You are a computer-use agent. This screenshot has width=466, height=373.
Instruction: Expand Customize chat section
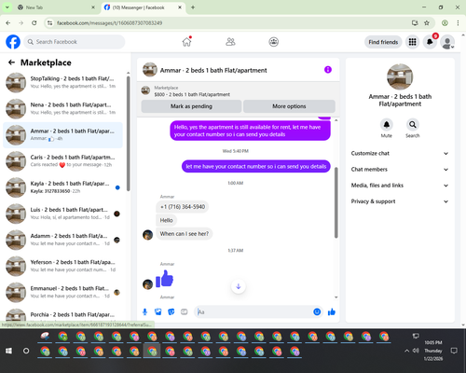pos(400,153)
